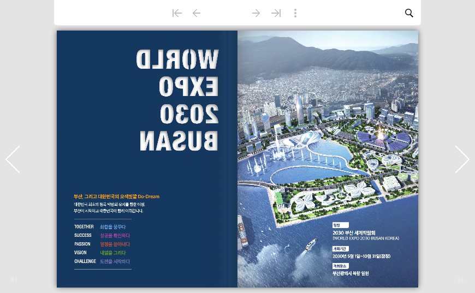The image size is (475, 293).
Task: Click the '개최기간' label box
Action: click(341, 249)
